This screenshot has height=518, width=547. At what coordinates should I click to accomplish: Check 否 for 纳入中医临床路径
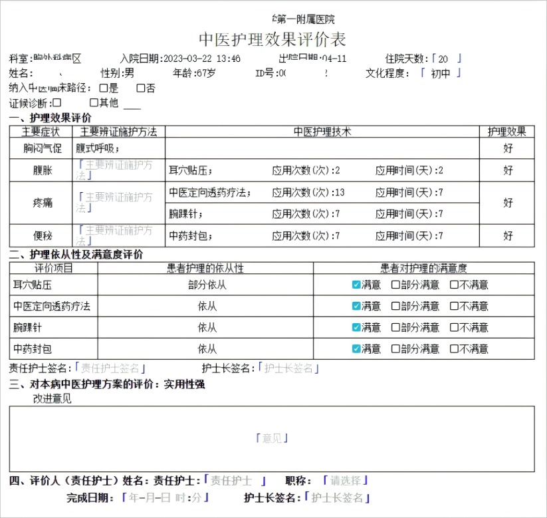140,88
